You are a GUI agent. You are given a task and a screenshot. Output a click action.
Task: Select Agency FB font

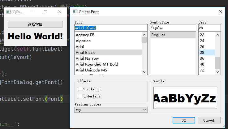coord(85,35)
